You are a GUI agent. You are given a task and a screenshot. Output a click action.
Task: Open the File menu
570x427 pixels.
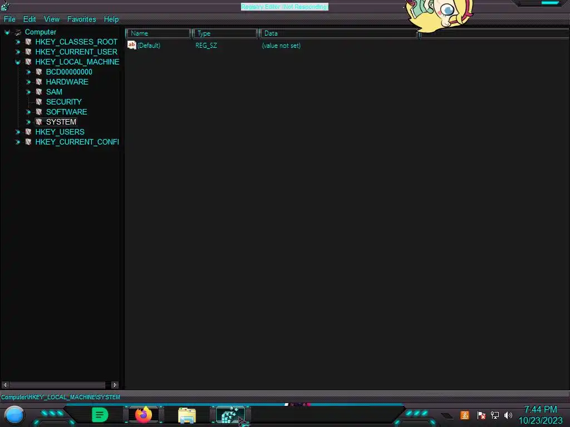tap(9, 19)
